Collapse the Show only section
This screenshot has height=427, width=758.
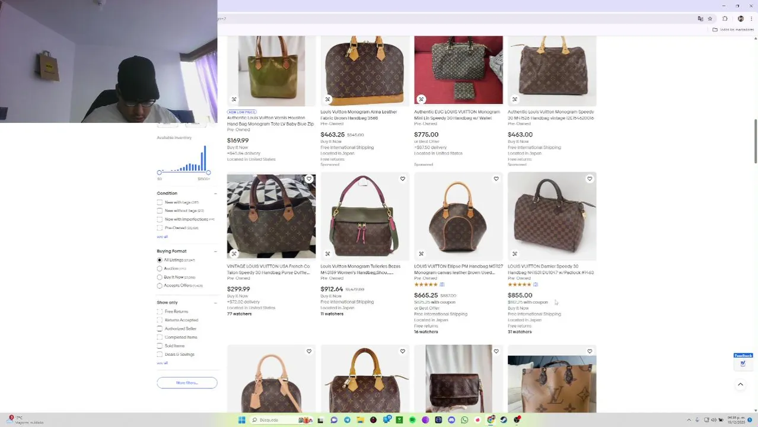point(215,302)
